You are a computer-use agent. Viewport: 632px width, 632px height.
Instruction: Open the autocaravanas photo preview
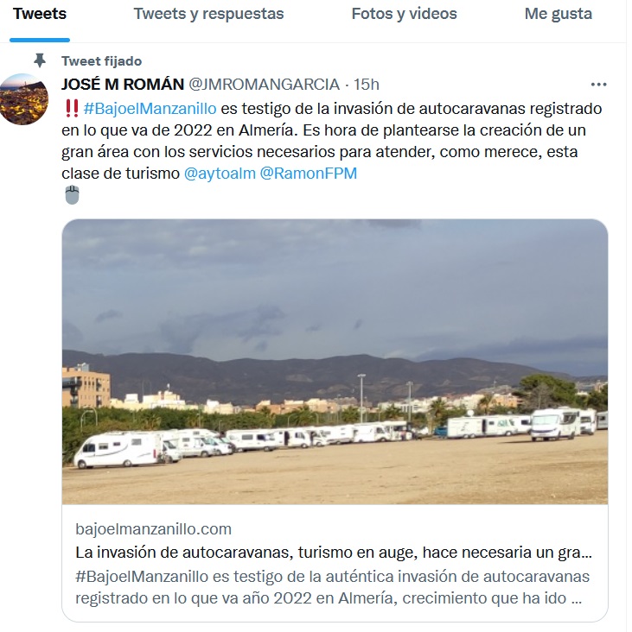(335, 362)
